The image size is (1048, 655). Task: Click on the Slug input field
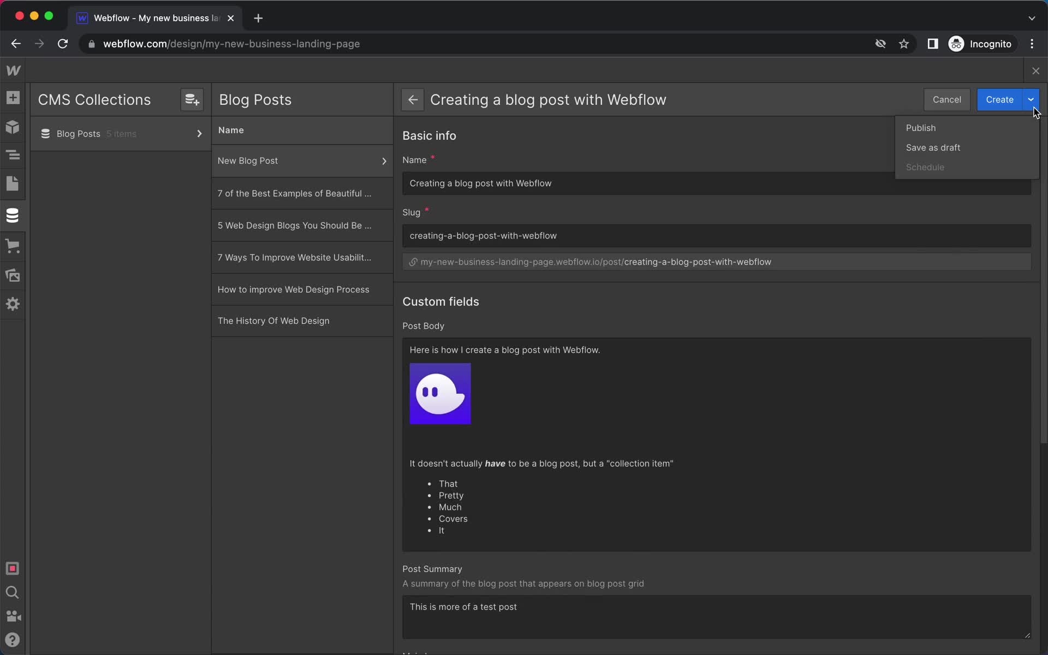click(x=716, y=235)
